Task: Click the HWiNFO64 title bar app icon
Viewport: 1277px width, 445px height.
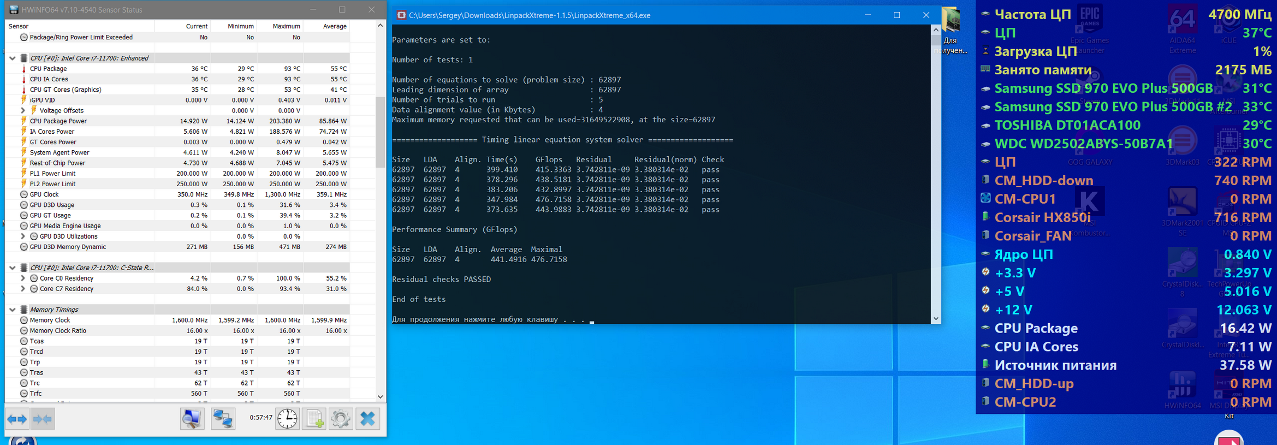Action: pyautogui.click(x=14, y=9)
